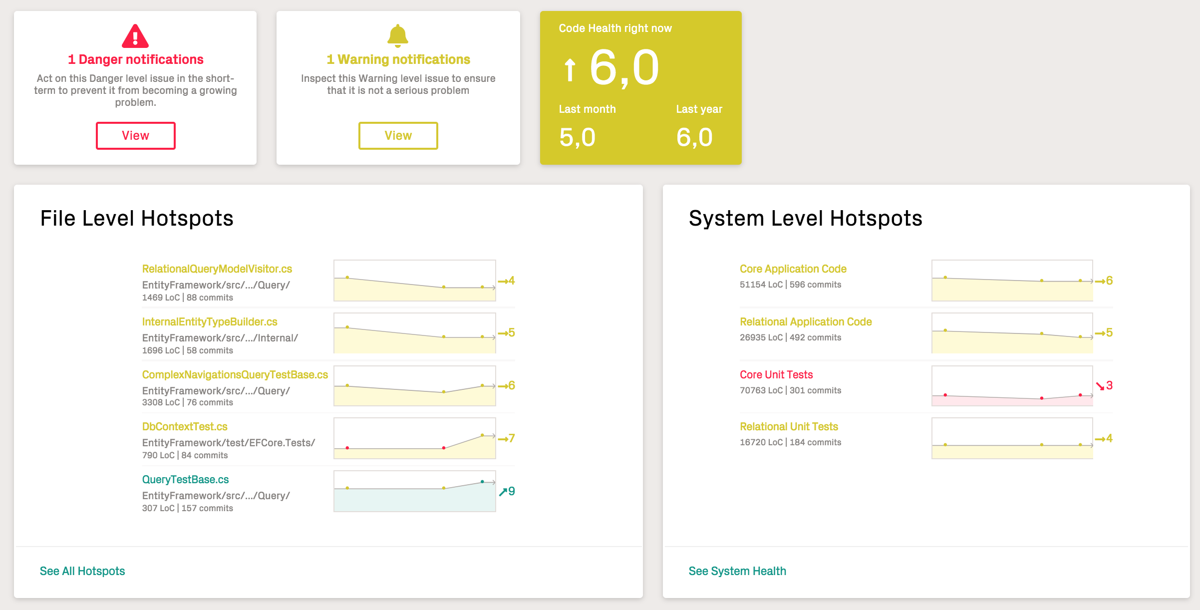
Task: Open Relational Application Code component
Action: pyautogui.click(x=806, y=321)
